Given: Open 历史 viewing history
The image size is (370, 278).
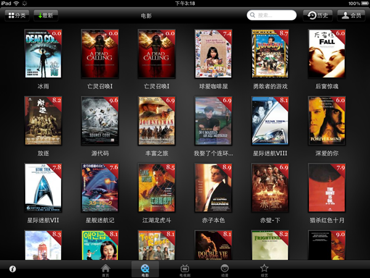Looking at the screenshot, I should pyautogui.click(x=318, y=15).
